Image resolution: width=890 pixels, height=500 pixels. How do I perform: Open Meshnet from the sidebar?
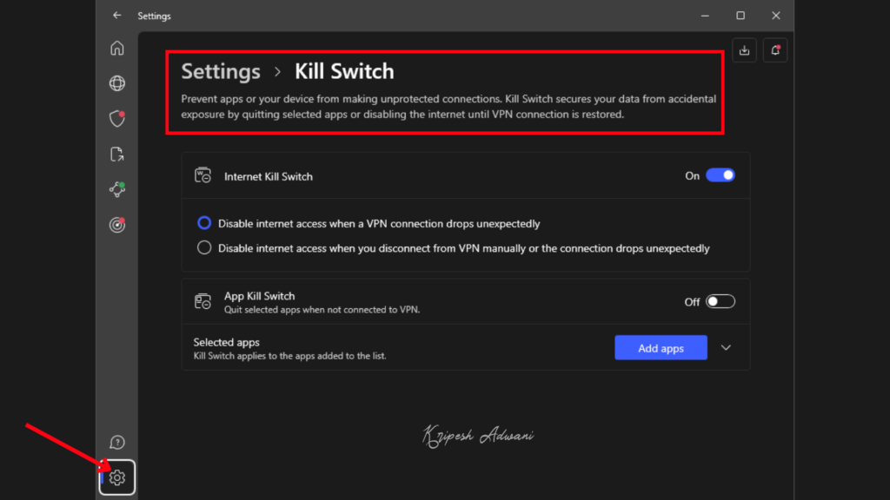click(x=116, y=189)
